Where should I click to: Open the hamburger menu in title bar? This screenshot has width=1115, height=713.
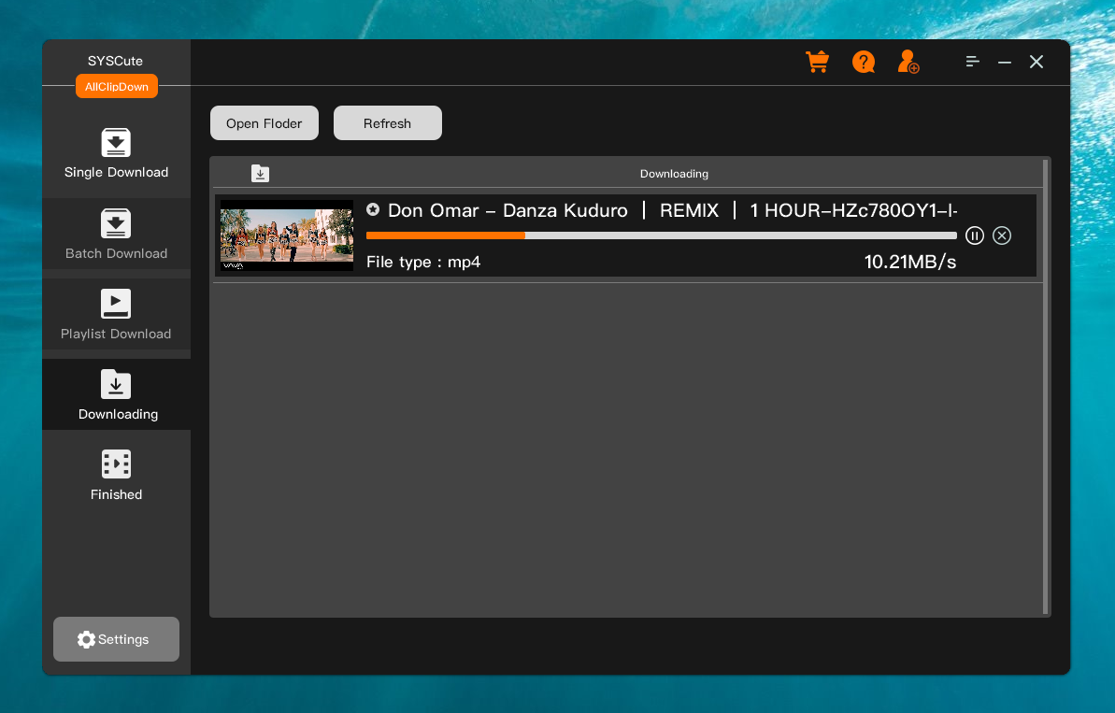973,62
